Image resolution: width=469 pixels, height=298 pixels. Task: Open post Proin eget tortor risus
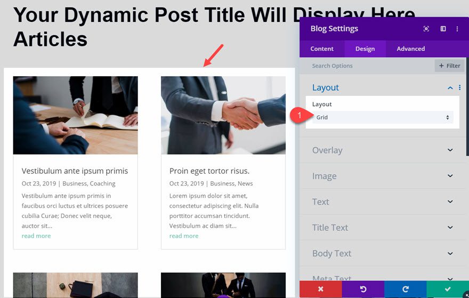click(209, 171)
